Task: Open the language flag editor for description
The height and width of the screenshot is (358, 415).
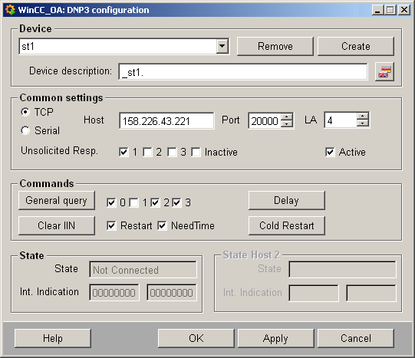Action: (384, 71)
